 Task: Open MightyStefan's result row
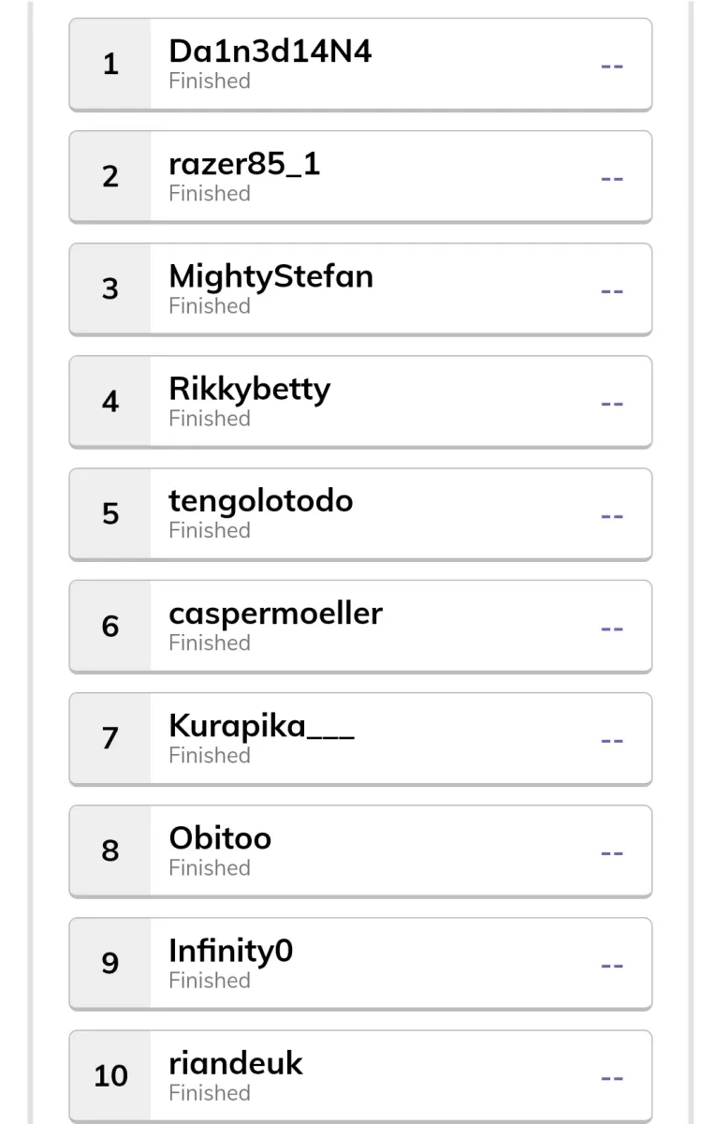click(x=360, y=289)
